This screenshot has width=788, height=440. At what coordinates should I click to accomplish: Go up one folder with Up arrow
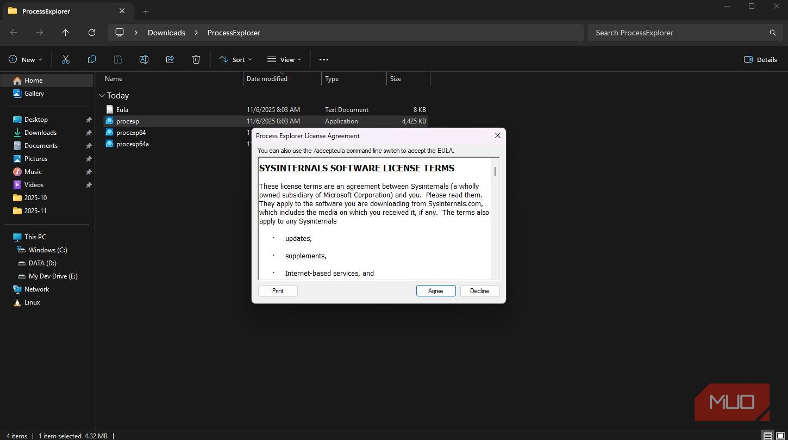tap(66, 33)
